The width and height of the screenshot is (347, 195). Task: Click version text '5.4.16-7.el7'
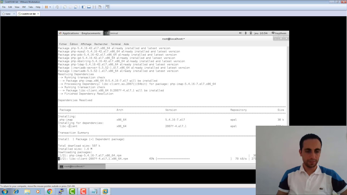(x=175, y=120)
